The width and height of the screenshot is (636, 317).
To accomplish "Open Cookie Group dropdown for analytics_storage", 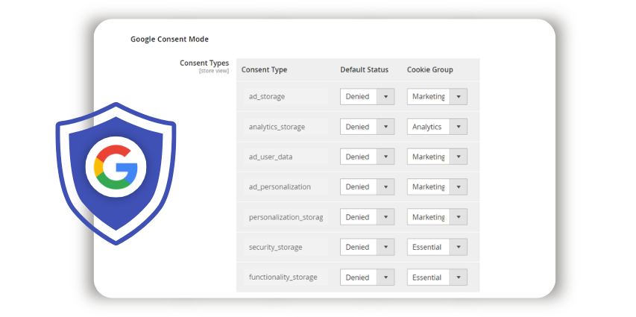I will pos(437,127).
